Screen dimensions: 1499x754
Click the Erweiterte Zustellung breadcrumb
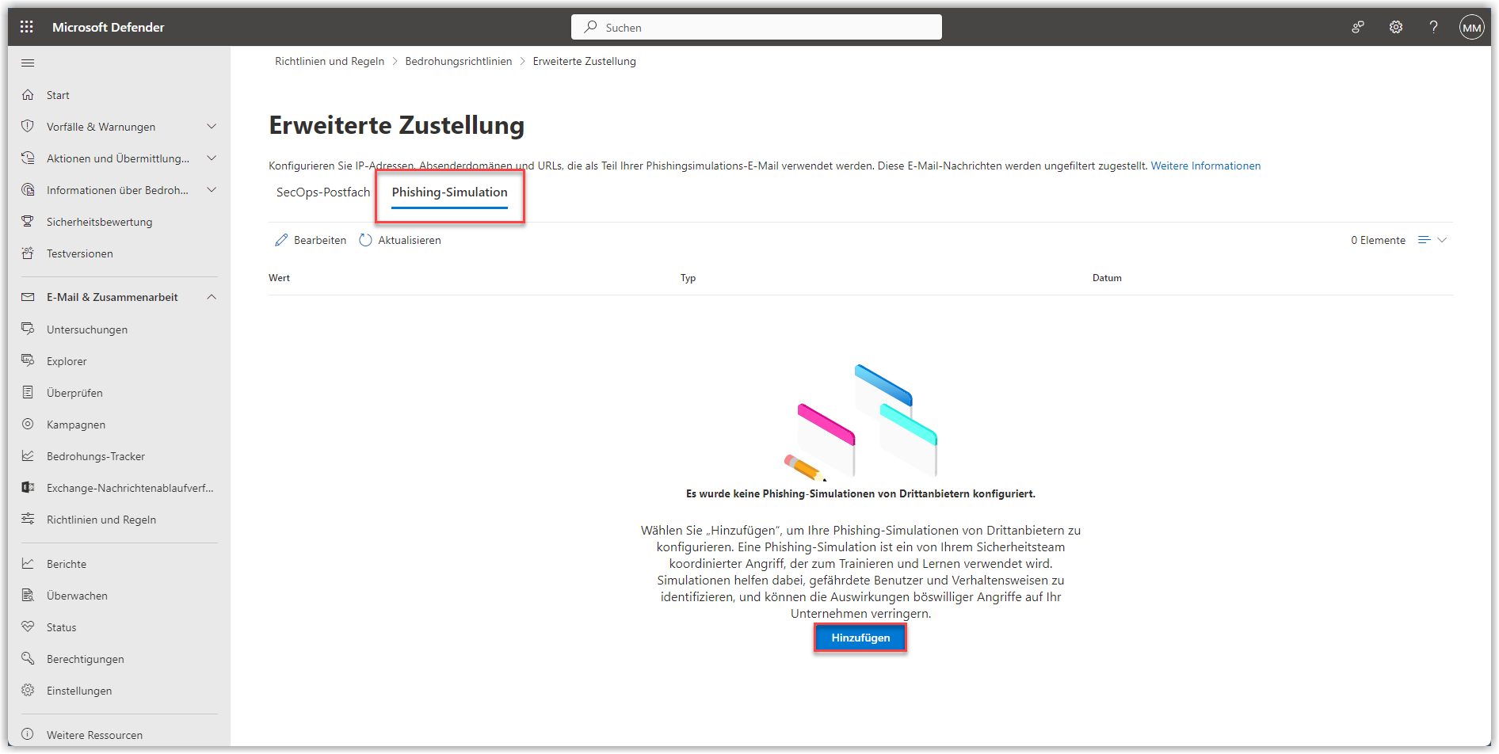[584, 61]
